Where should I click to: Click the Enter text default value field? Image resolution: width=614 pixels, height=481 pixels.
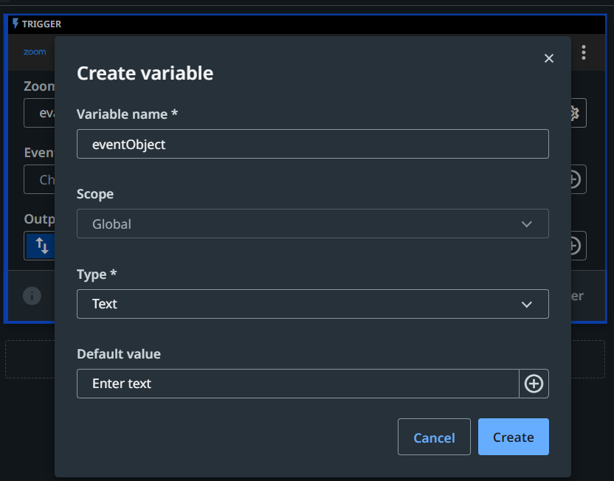[x=295, y=384]
